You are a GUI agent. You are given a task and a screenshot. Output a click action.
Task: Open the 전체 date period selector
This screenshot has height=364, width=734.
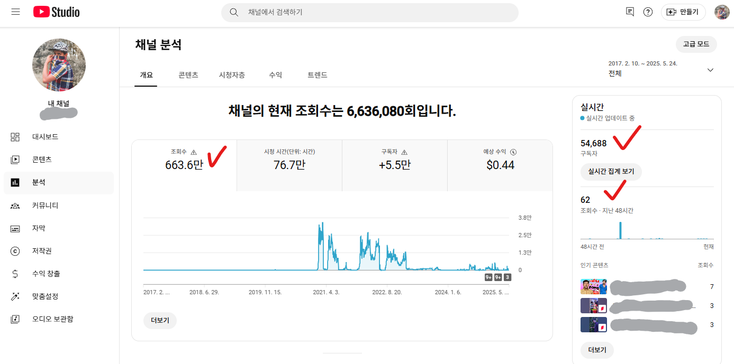(661, 69)
